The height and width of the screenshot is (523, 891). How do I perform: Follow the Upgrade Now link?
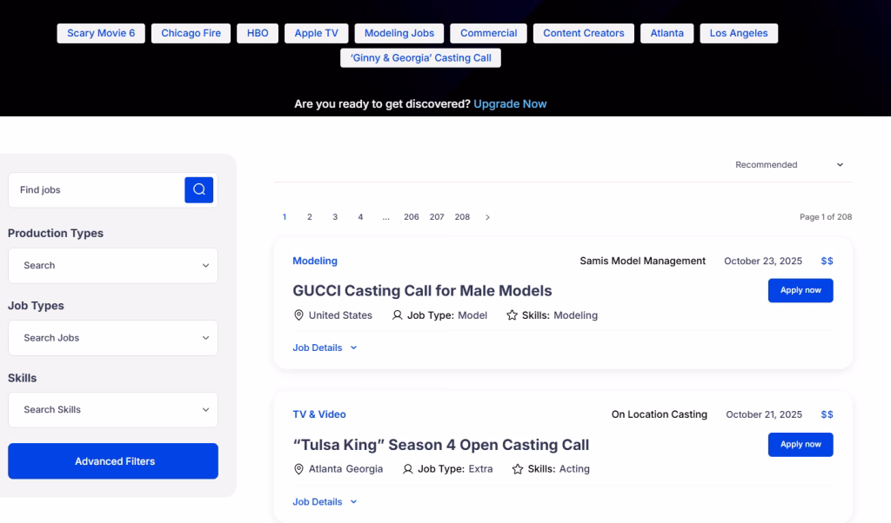tap(510, 104)
